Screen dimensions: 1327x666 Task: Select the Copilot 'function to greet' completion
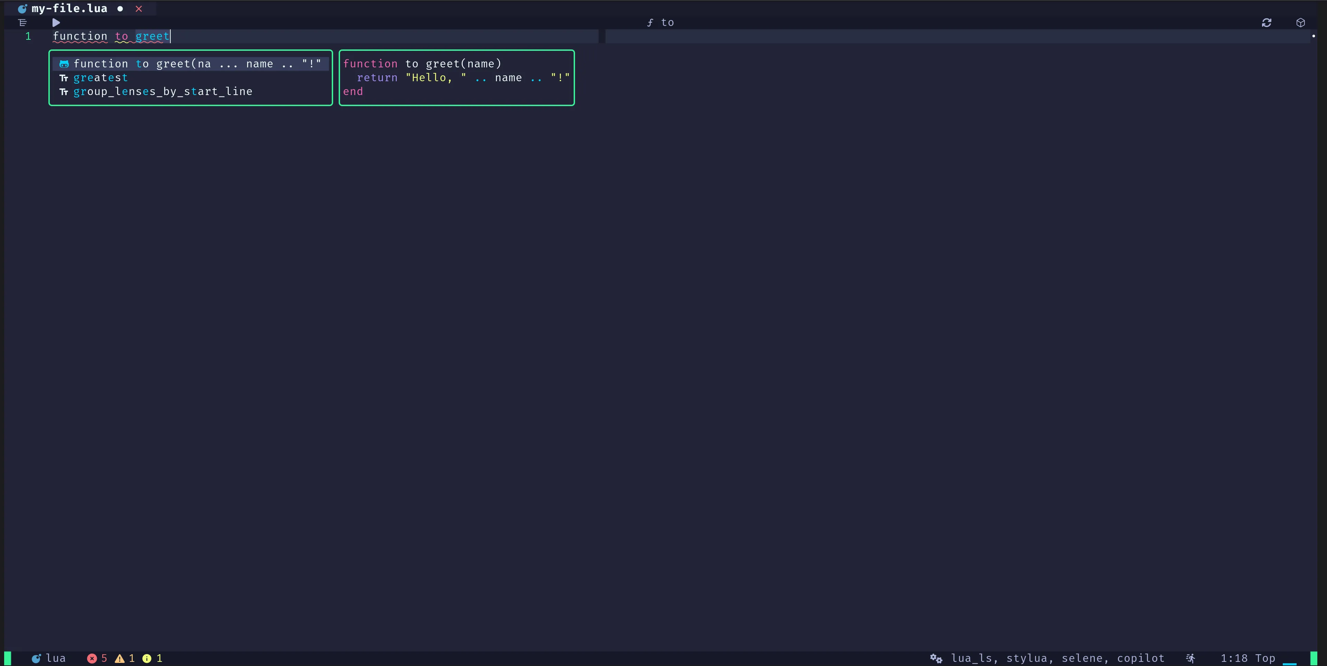point(191,64)
